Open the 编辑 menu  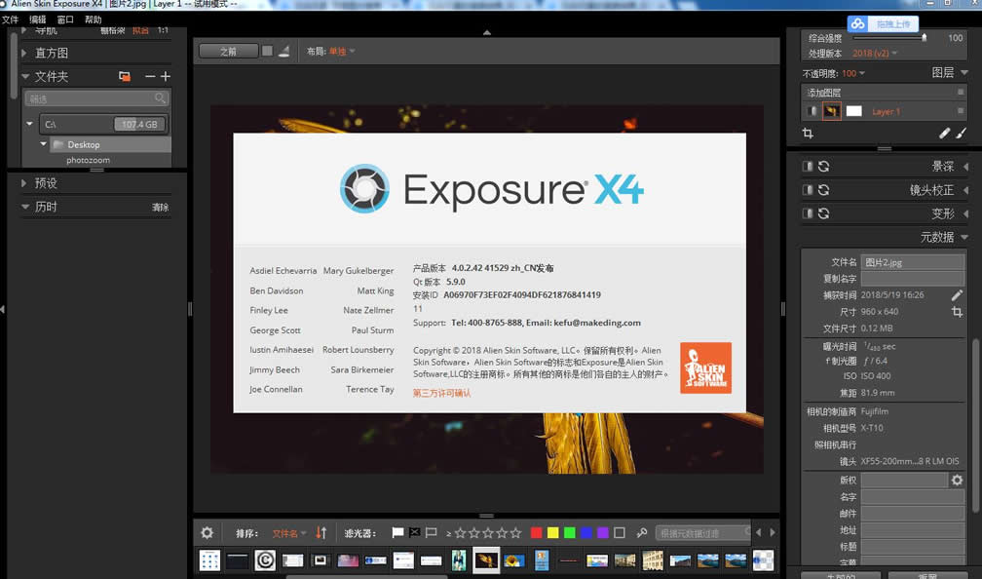(x=38, y=19)
